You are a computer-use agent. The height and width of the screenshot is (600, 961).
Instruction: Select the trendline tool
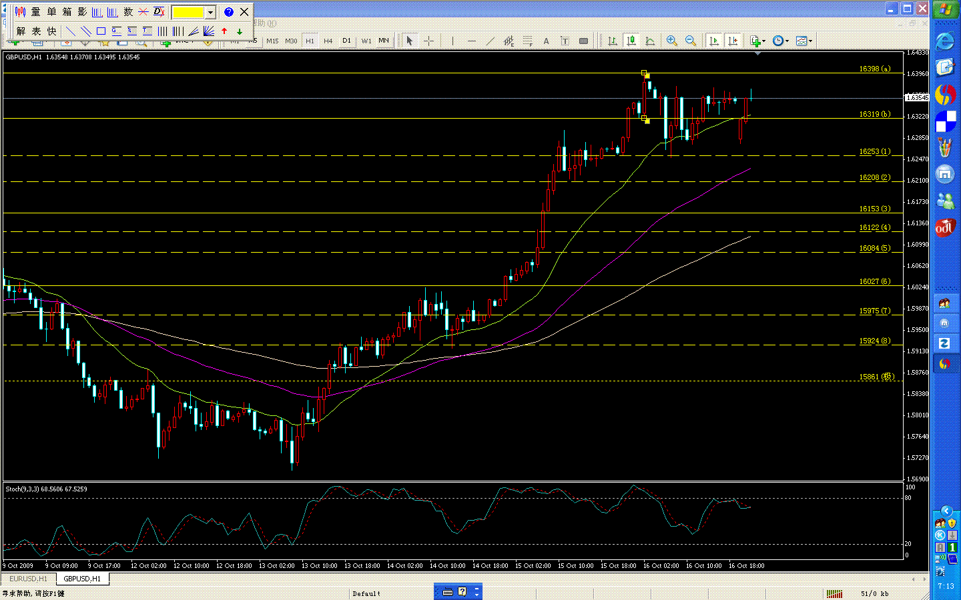pos(491,41)
